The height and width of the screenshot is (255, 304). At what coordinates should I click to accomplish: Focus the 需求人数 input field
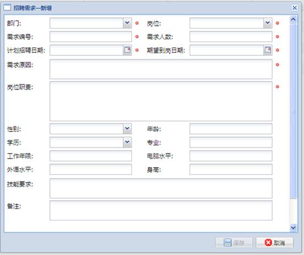pyautogui.click(x=231, y=37)
